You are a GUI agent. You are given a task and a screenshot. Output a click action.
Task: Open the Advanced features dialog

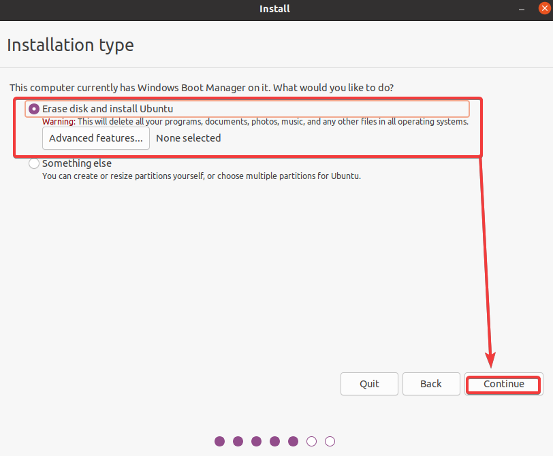[x=96, y=138]
